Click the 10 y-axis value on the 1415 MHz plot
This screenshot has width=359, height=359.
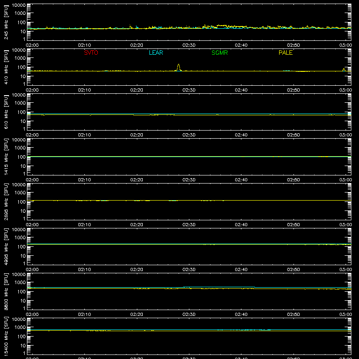tap(23, 166)
